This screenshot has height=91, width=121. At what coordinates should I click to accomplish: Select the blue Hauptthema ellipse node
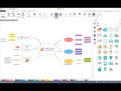coord(69,52)
